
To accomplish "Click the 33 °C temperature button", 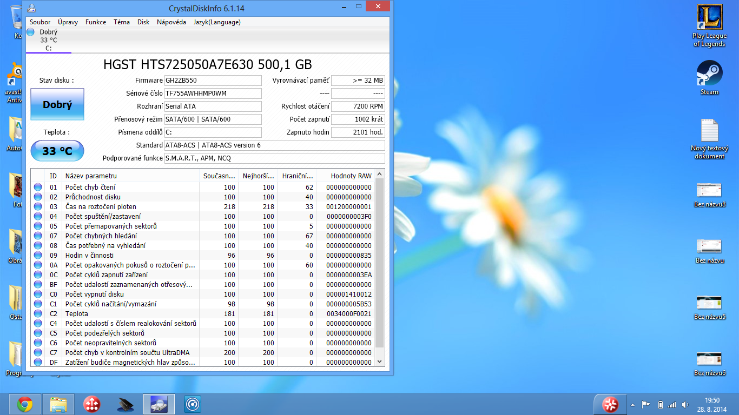I will 57,151.
